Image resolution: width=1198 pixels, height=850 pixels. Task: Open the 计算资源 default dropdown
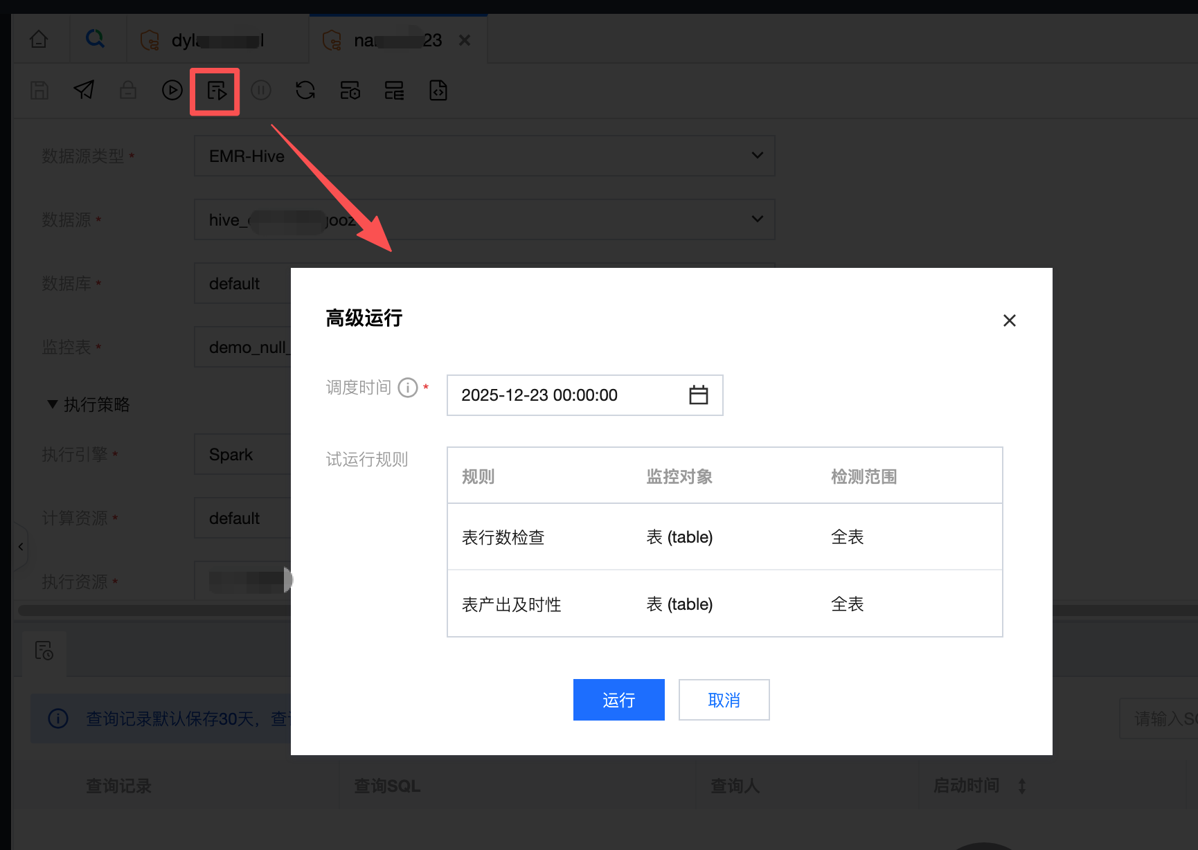pyautogui.click(x=242, y=518)
